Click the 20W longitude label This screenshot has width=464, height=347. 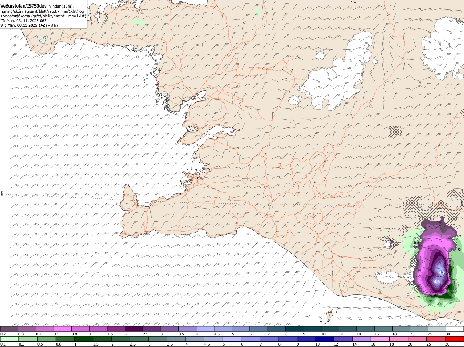point(353,2)
